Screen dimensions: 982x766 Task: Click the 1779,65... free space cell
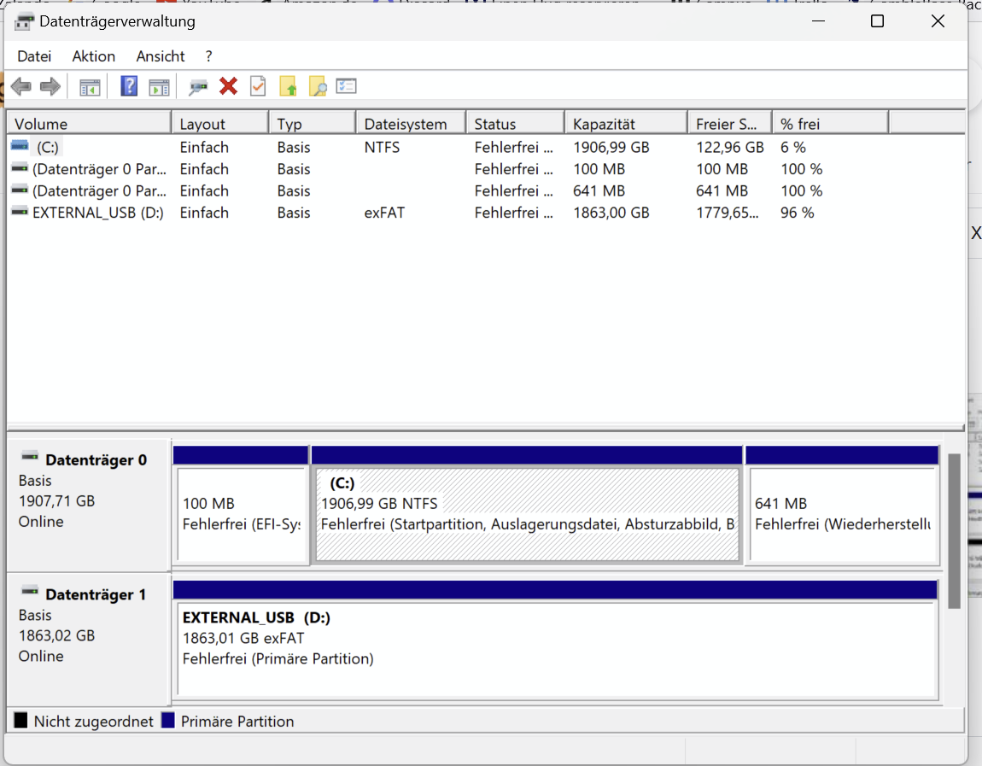(x=727, y=213)
